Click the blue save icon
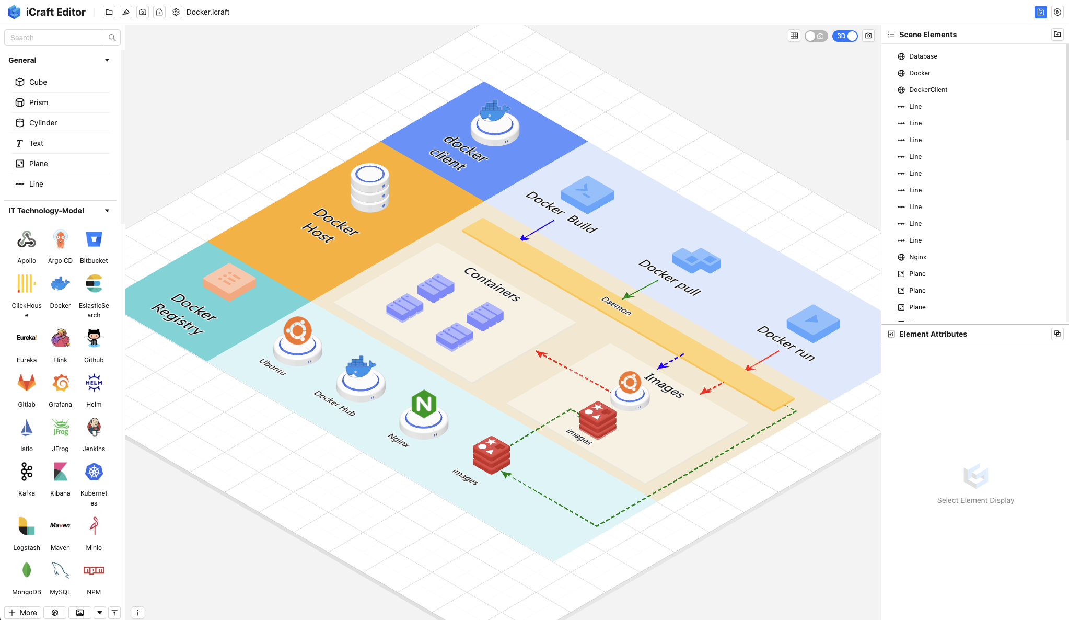Image resolution: width=1069 pixels, height=620 pixels. tap(1040, 12)
